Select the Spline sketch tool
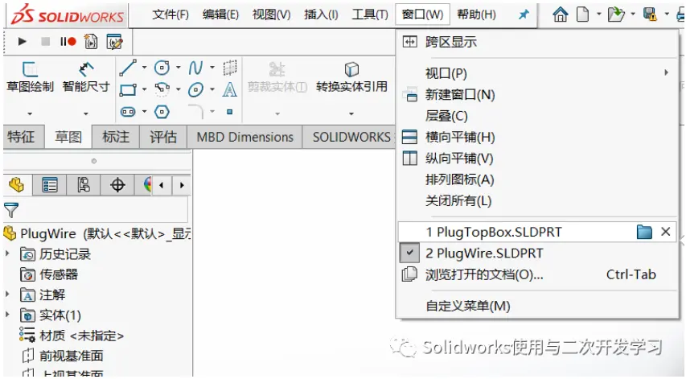 (x=195, y=68)
